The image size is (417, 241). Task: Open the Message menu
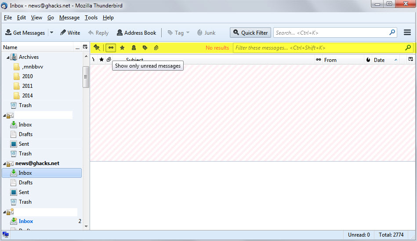[x=69, y=18]
